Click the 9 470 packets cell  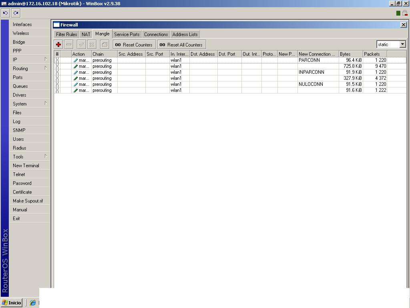[x=375, y=66]
